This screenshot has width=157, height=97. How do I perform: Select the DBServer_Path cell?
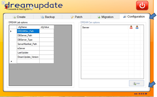(x=28, y=36)
